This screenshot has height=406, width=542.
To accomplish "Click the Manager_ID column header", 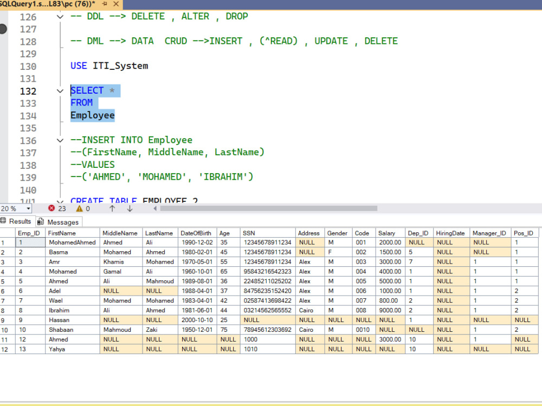I will 490,233.
